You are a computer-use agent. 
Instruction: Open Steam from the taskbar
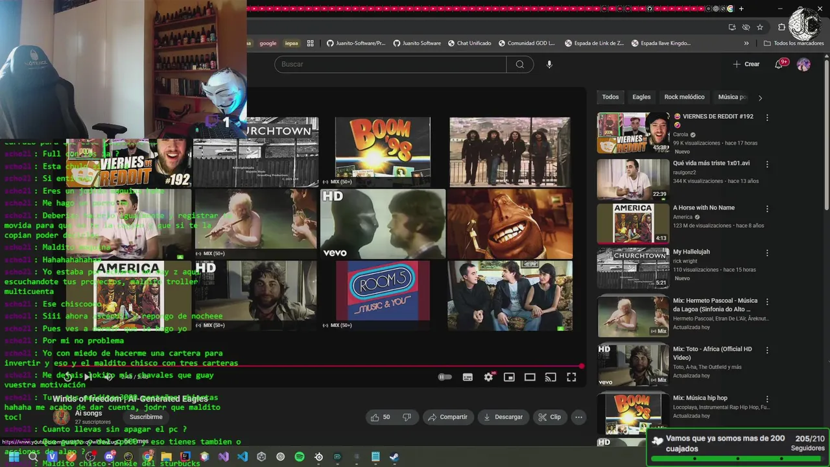point(394,457)
